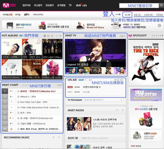Select last Spotlight pagination dot
The image size is (164, 149).
pos(162,35)
